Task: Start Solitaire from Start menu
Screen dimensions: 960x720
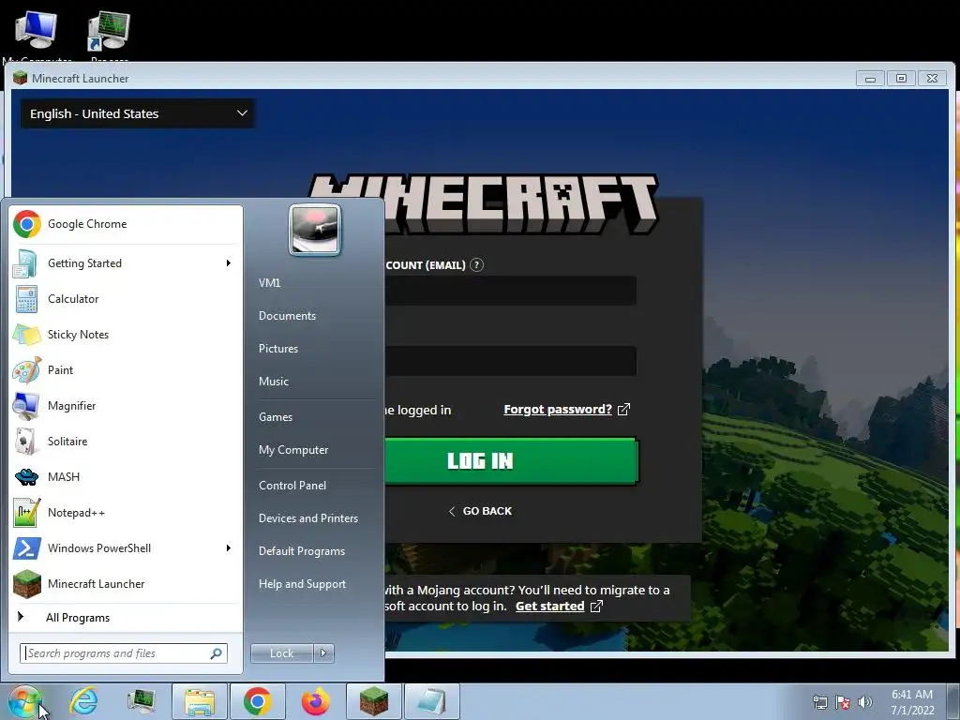Action: click(x=126, y=441)
